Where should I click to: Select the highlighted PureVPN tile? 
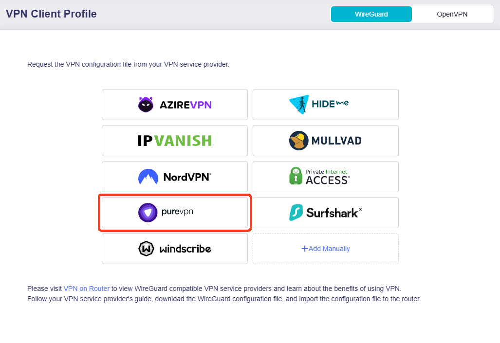[174, 212]
